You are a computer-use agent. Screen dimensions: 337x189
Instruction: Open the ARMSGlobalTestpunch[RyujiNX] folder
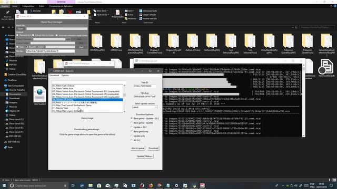pos(135,44)
